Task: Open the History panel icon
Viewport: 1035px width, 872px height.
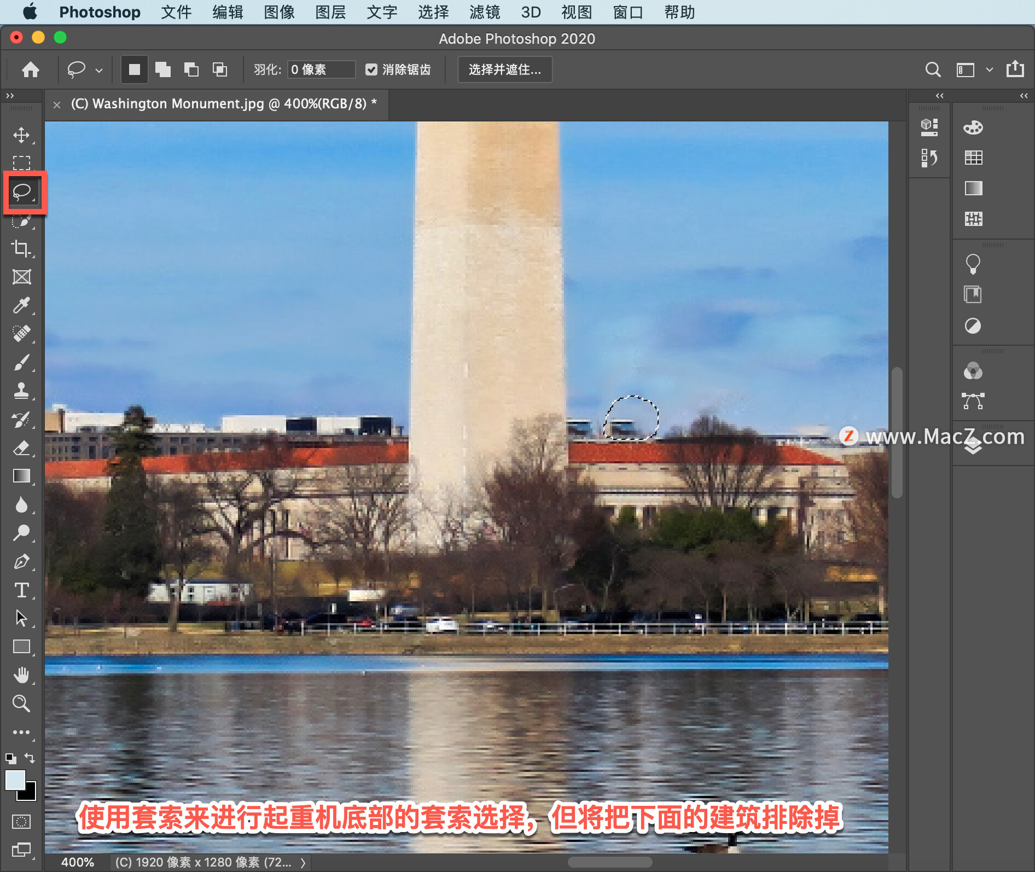Action: point(929,159)
